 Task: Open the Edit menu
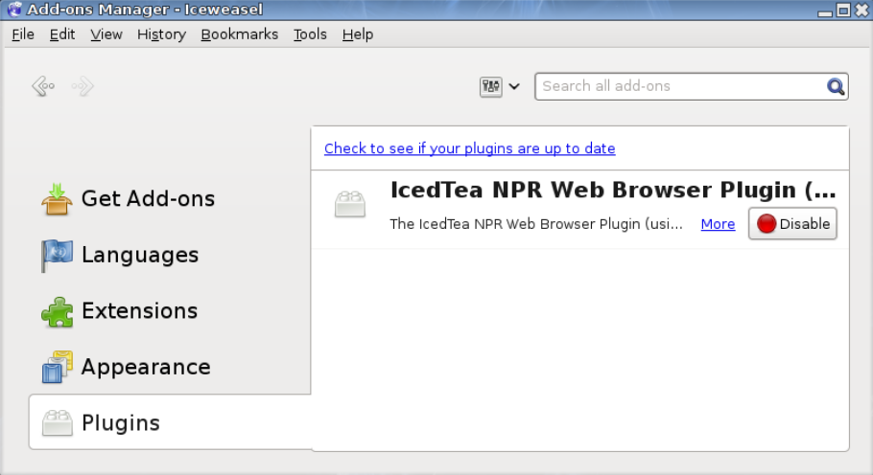tap(62, 34)
